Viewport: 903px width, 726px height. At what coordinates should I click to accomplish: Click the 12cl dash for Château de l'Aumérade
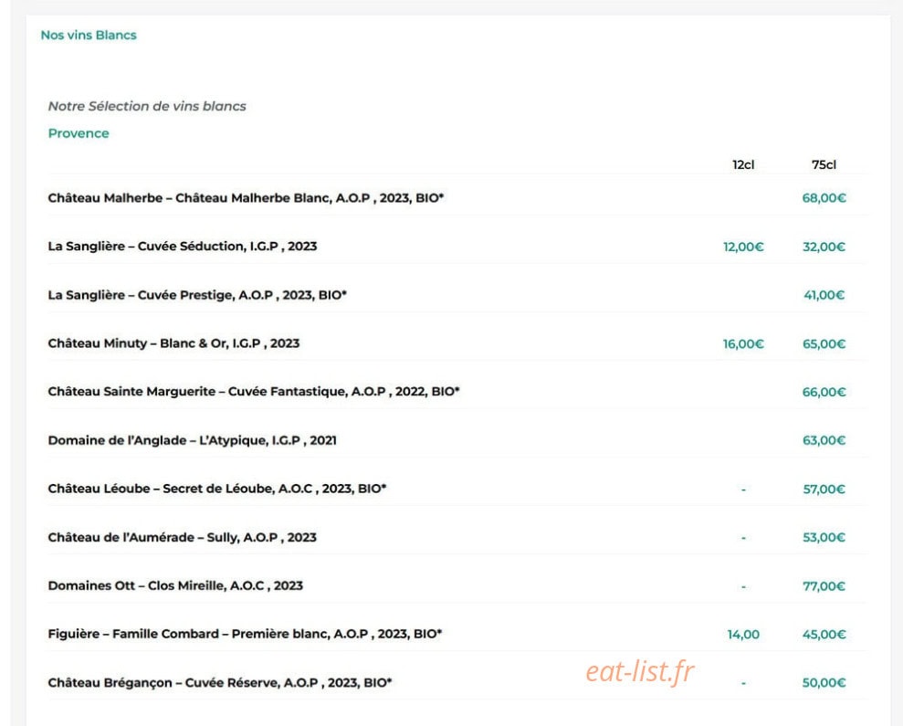coord(743,538)
